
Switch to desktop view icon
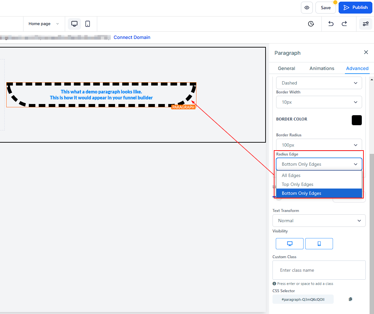click(x=74, y=24)
